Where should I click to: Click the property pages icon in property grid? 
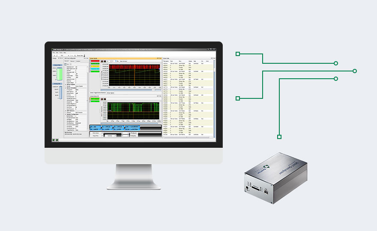(71, 64)
